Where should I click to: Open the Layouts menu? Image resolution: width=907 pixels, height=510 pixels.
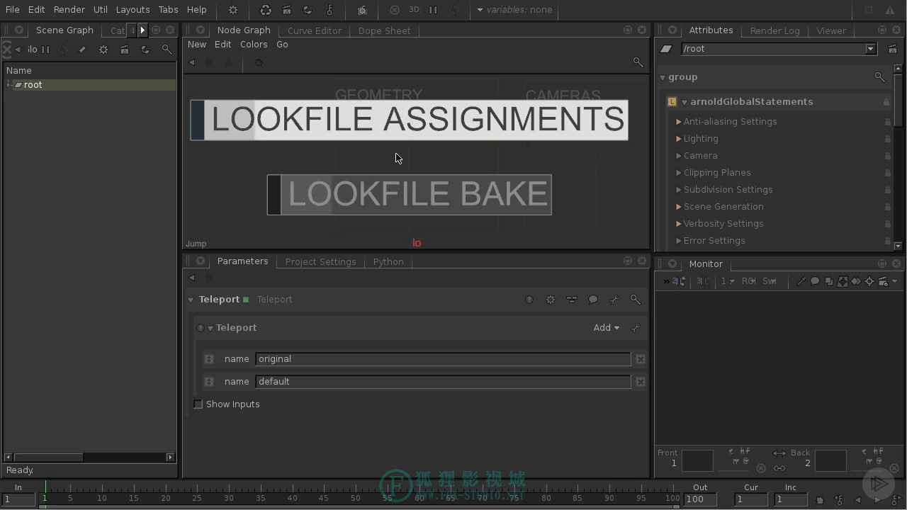click(133, 10)
